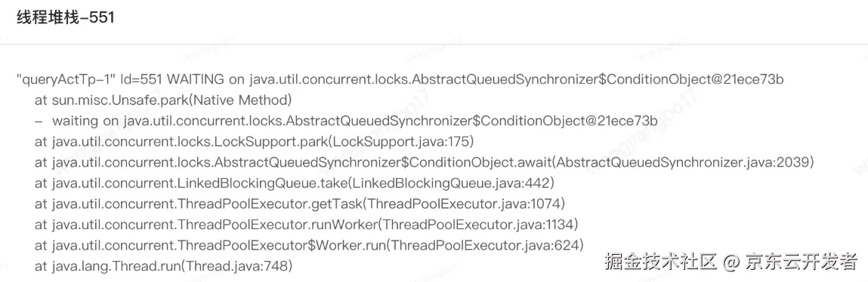The width and height of the screenshot is (868, 282).
Task: Click the sun.misc.Unsafe.park(Native Method) frame
Action: point(162,100)
